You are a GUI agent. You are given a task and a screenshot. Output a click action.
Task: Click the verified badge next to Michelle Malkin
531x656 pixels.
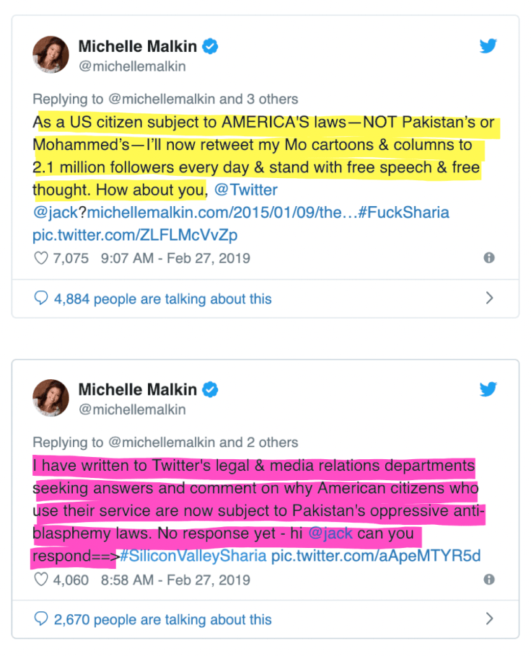pyautogui.click(x=209, y=45)
